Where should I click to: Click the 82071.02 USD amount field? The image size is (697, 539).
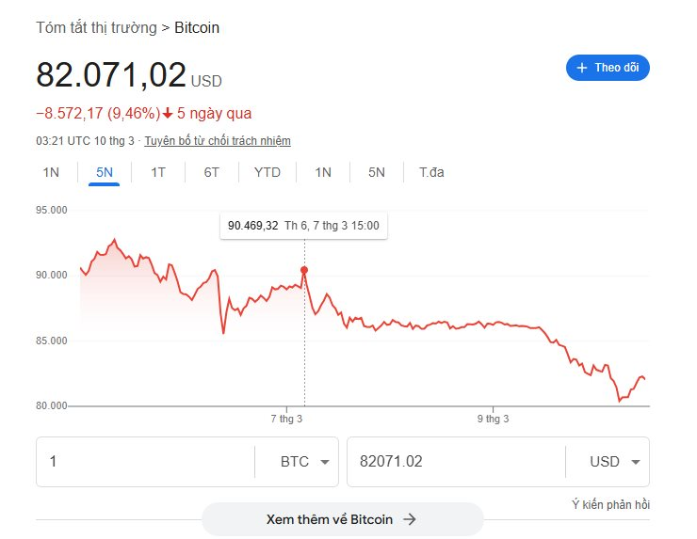(x=452, y=462)
